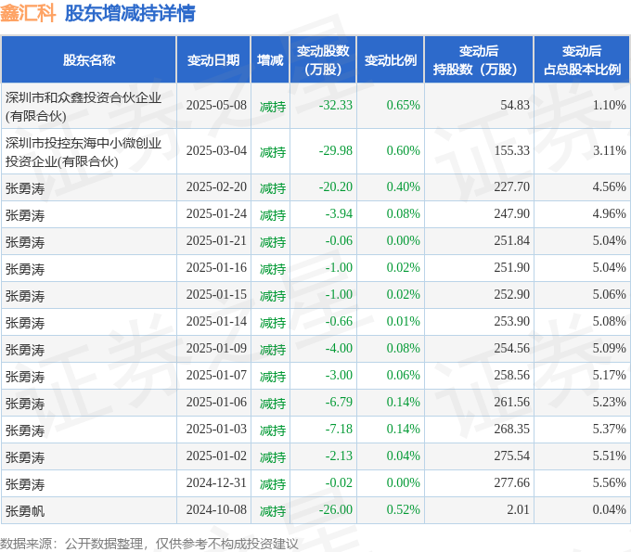Image resolution: width=631 pixels, height=552 pixels.
Task: Click the share change value -20.20
Action: [336, 186]
